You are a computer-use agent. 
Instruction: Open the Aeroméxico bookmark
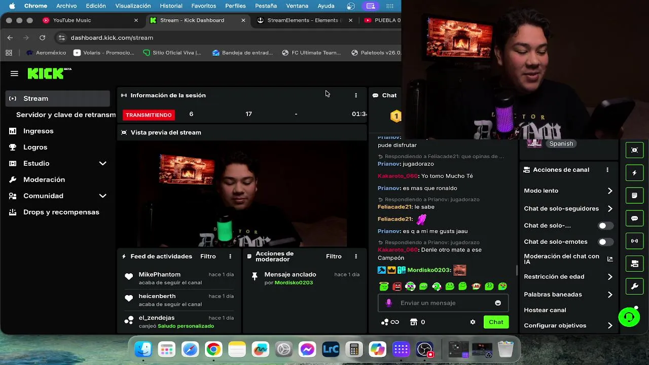point(46,53)
